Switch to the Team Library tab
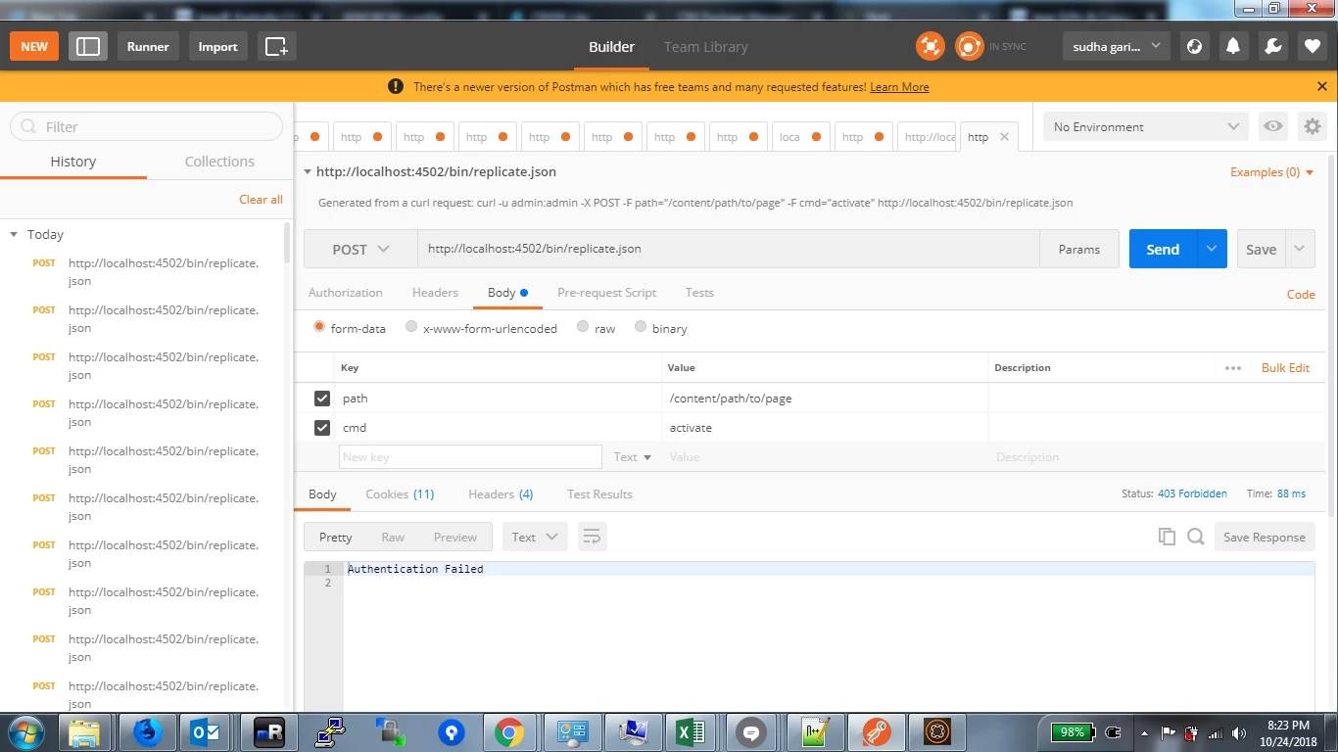 click(x=705, y=47)
